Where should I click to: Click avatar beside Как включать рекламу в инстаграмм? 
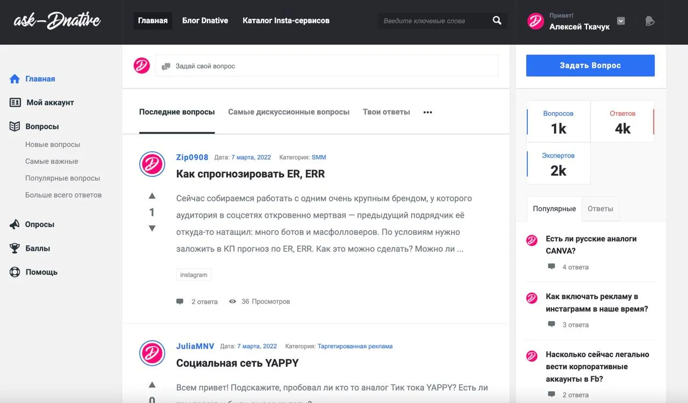532,298
